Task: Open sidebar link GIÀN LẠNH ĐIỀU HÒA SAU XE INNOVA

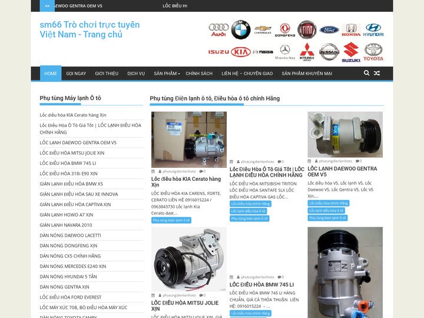Action: tap(79, 194)
